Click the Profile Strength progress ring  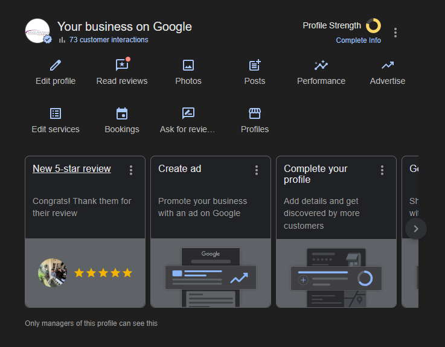[374, 26]
